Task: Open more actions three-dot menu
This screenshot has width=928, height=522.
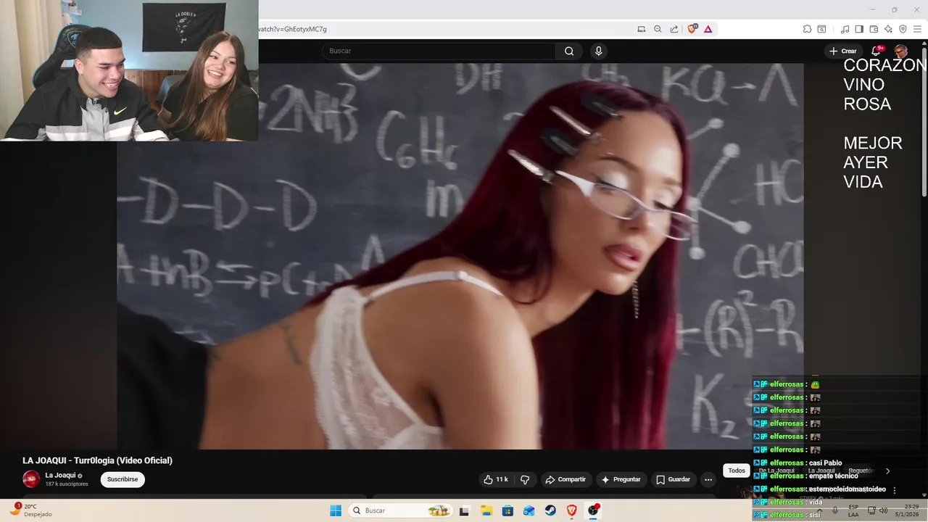Action: (x=708, y=479)
